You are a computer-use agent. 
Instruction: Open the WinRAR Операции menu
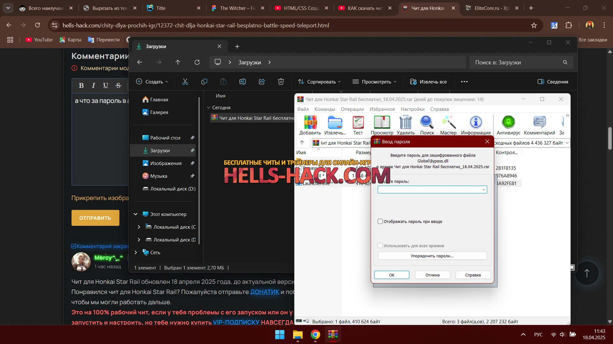[x=352, y=109]
